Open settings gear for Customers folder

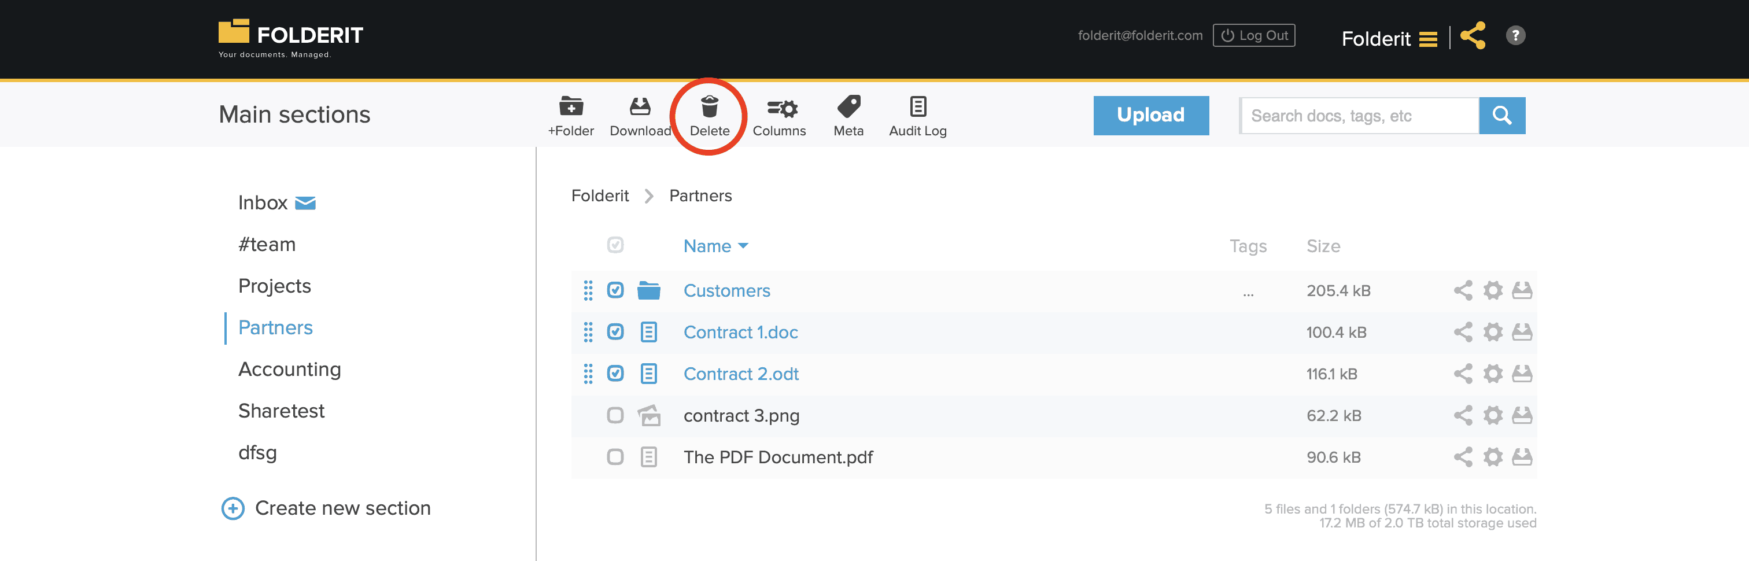tap(1492, 291)
